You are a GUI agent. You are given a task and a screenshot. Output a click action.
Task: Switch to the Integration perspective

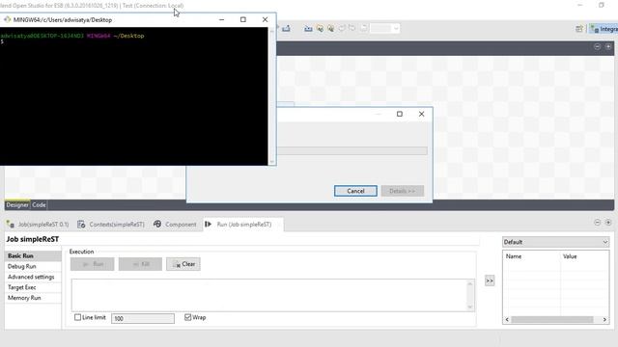604,29
